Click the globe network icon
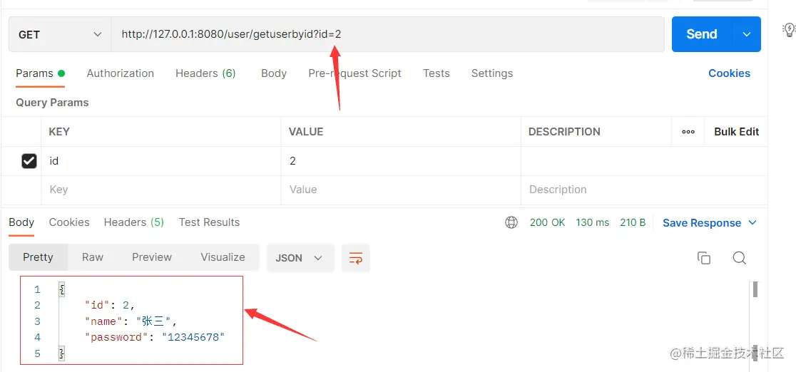 (511, 222)
